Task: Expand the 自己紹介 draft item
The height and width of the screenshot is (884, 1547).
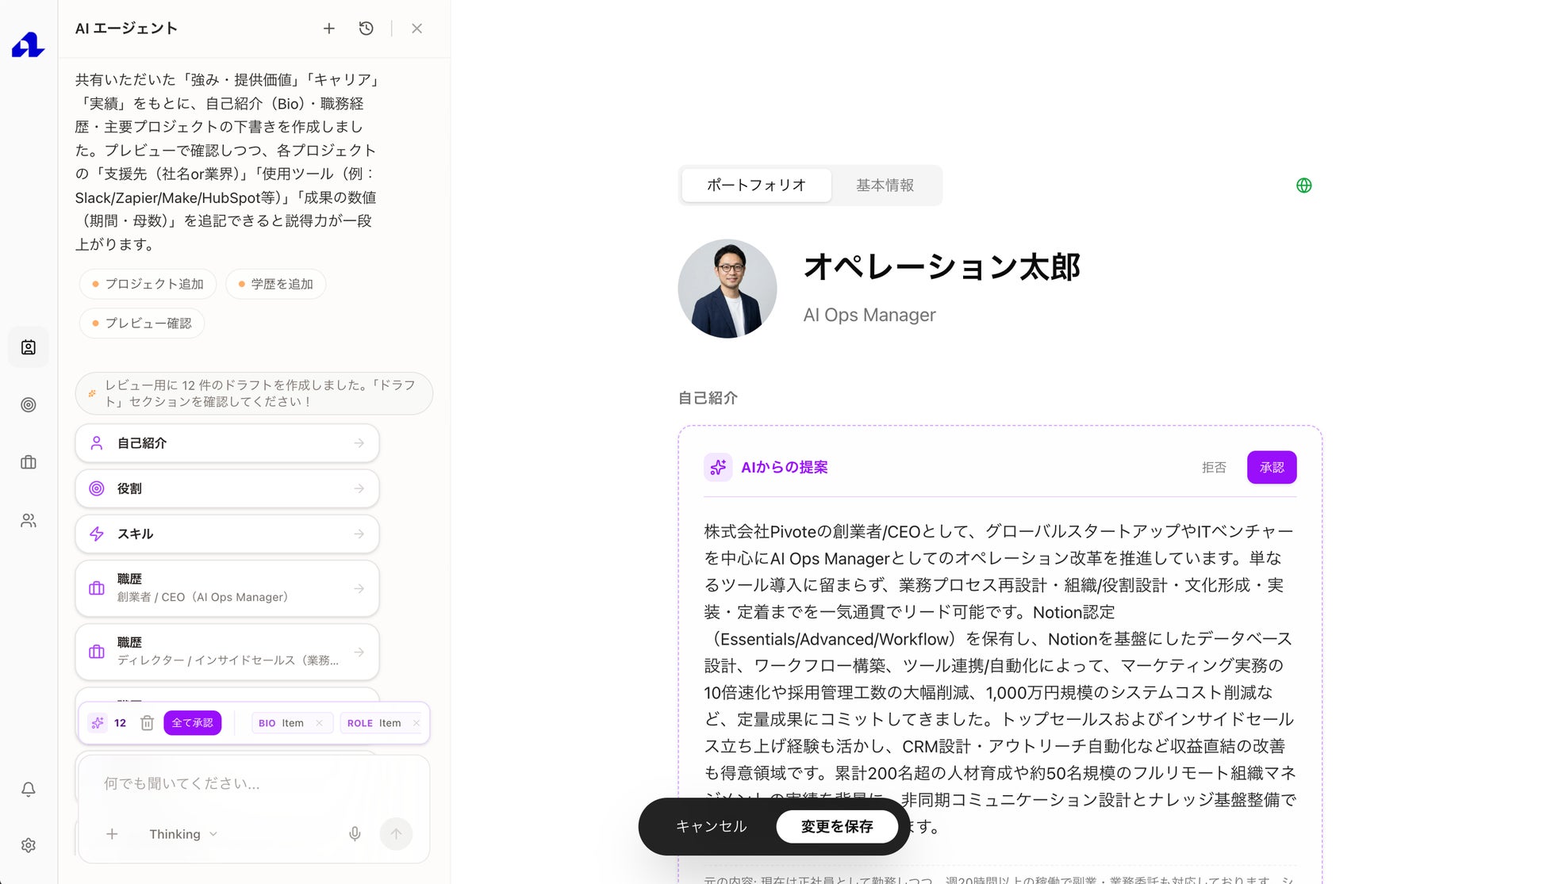Action: tap(227, 443)
